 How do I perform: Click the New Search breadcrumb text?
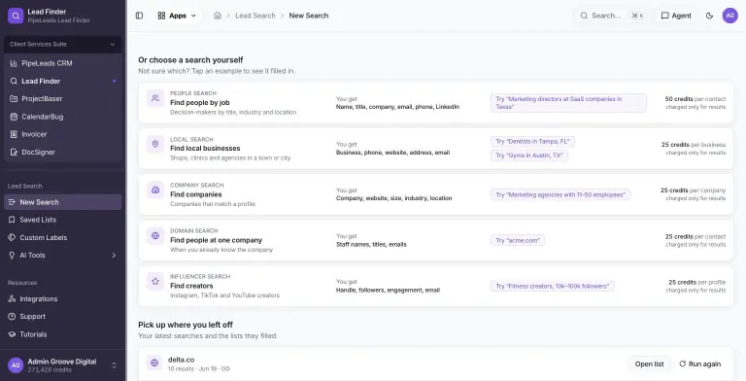tap(308, 16)
